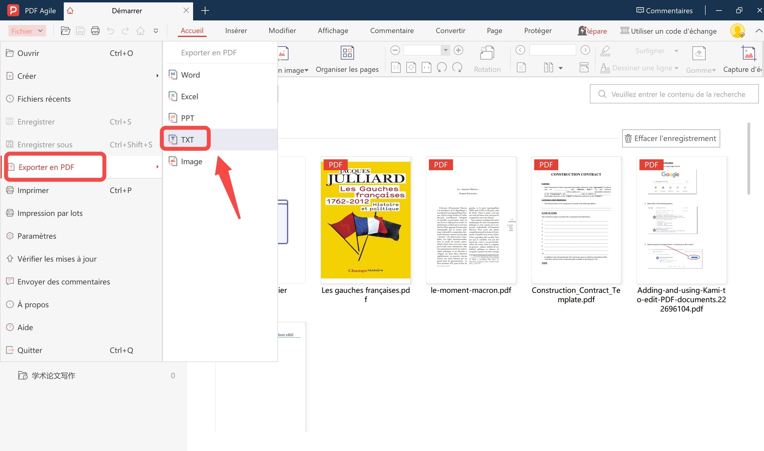Open the two-page view dropdown arrow
This screenshot has height=451, width=764.
pos(560,68)
